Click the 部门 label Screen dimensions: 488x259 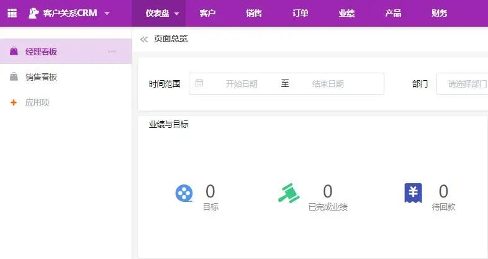(420, 84)
